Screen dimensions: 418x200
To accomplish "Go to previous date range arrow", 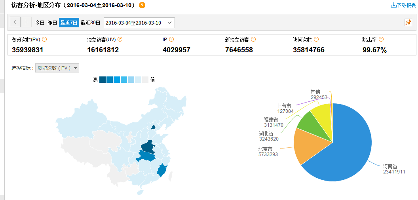I will click(15, 23).
